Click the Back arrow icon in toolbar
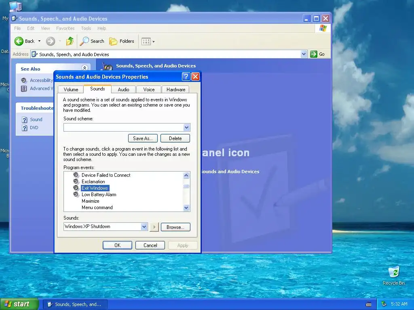 pos(19,41)
